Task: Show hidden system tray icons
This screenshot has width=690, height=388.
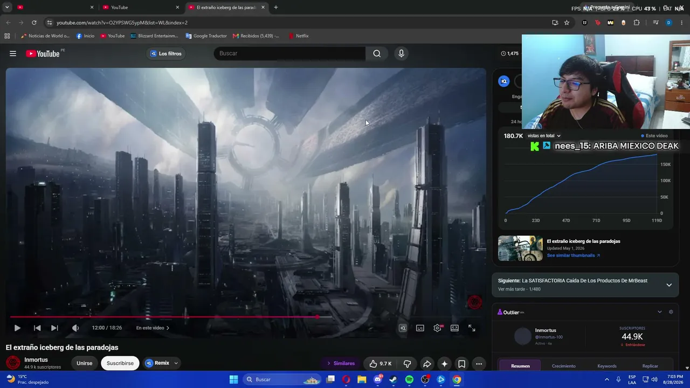Action: pos(607,379)
